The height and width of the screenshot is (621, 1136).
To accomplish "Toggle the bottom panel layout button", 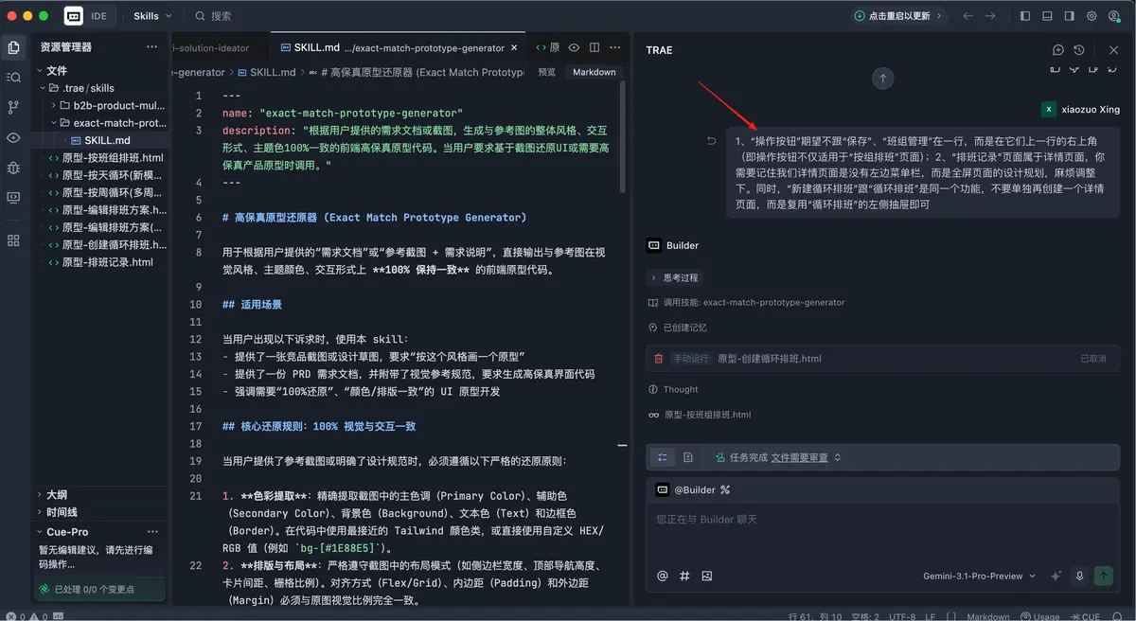I will tap(1048, 16).
